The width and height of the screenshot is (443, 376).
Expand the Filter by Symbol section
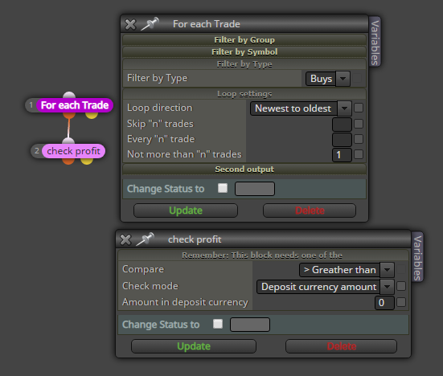pos(244,52)
